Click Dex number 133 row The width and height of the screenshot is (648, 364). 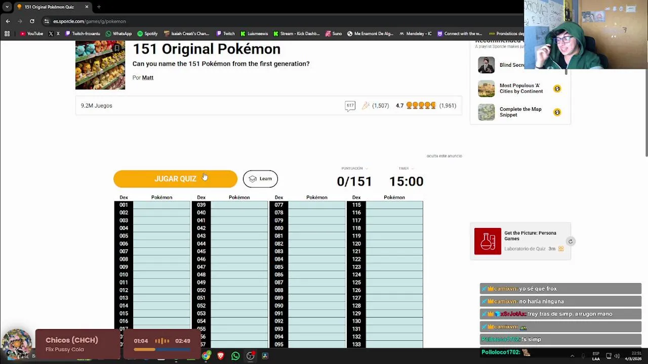pos(356,344)
